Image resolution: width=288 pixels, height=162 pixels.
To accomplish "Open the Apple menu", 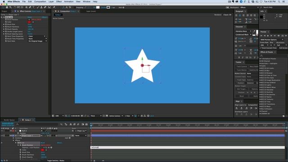I will click(4, 1).
